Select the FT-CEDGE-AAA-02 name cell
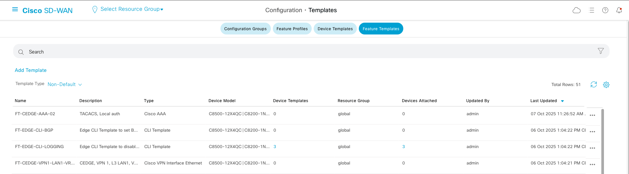Viewport: 629px width, 174px height. [x=35, y=114]
